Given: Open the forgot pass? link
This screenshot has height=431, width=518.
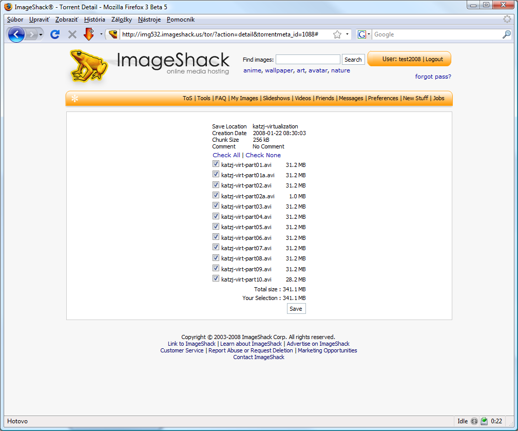Looking at the screenshot, I should click(433, 77).
